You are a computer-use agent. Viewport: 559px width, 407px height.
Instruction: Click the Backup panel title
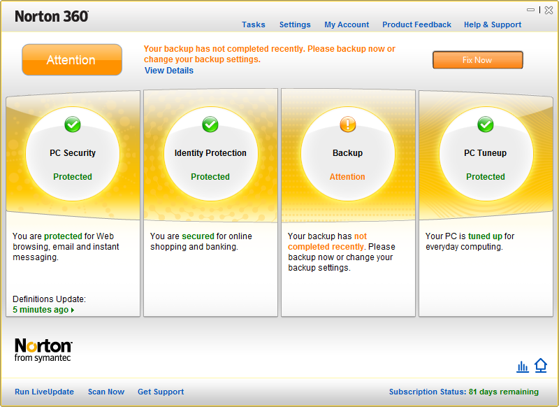coord(347,153)
